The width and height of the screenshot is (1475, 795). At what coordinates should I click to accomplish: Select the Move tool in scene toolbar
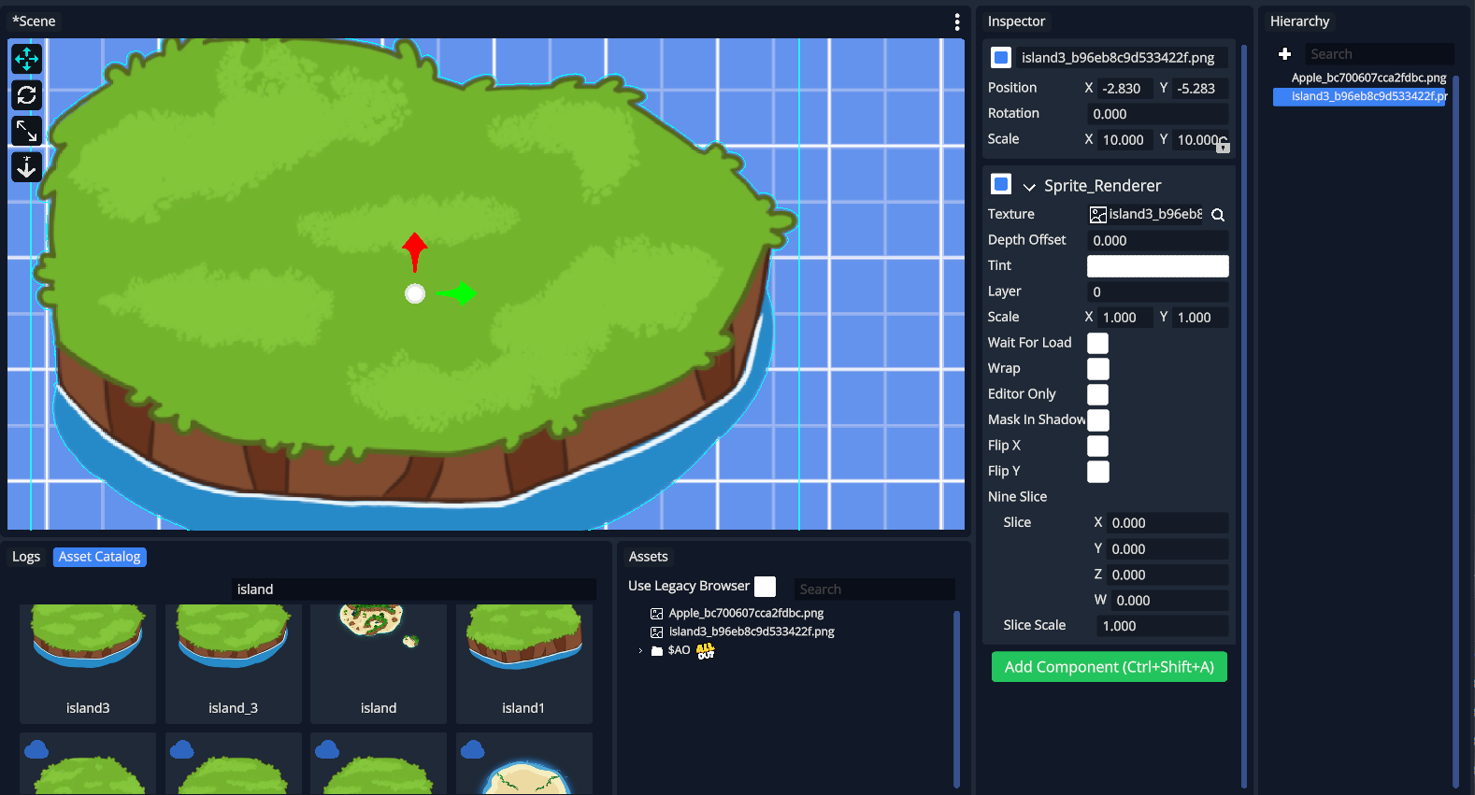pos(26,59)
